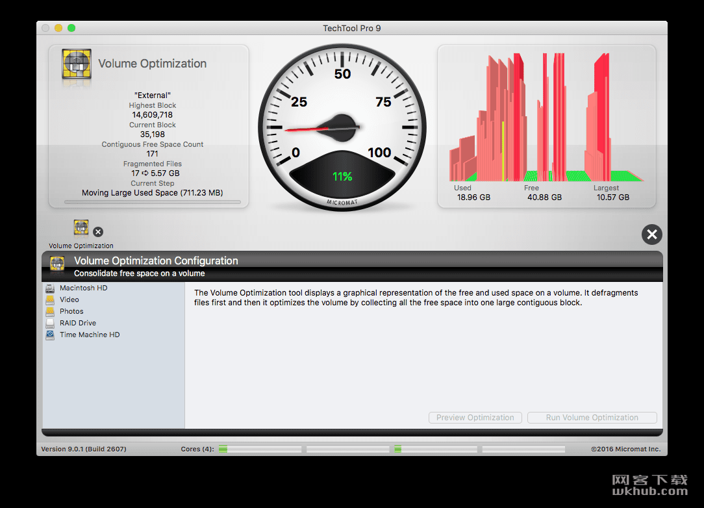Click the Photos drive icon
Viewport: 704px width, 508px height.
coord(50,311)
